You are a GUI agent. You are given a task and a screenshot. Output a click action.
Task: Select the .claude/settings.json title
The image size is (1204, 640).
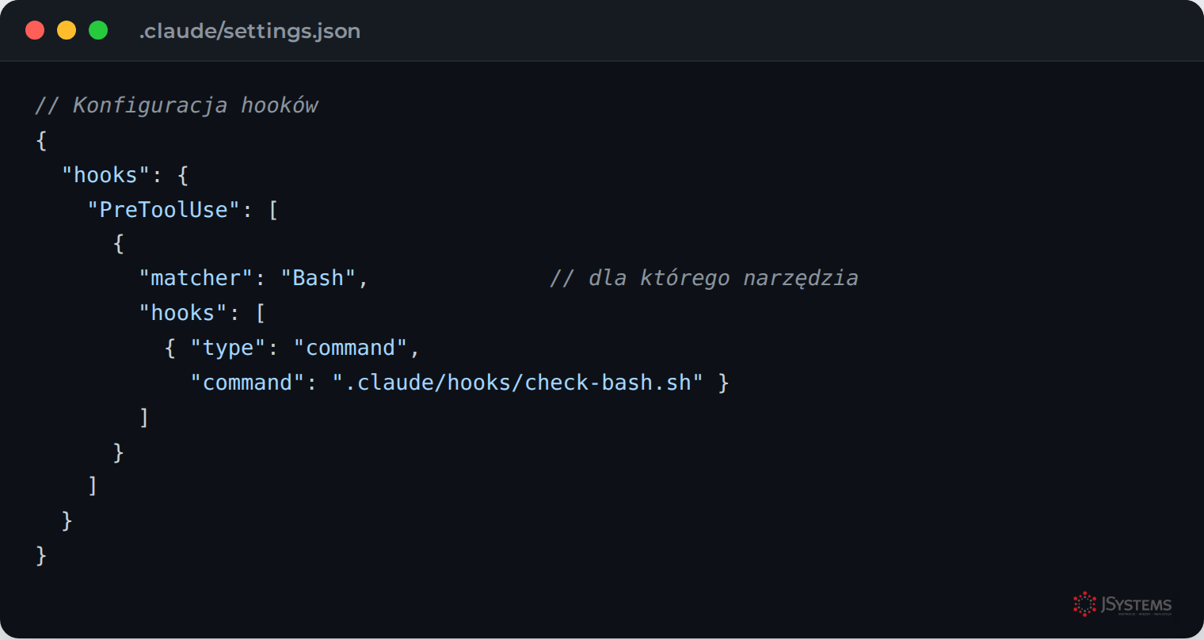(x=250, y=31)
